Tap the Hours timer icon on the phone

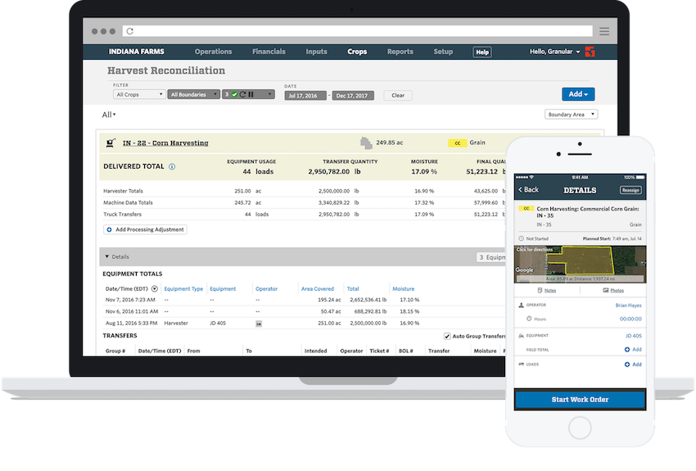(x=529, y=319)
